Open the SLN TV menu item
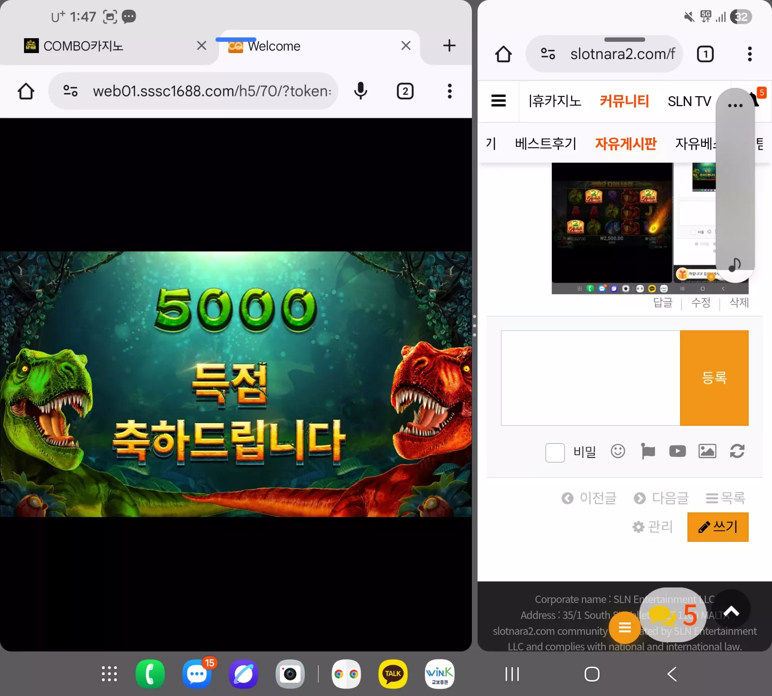This screenshot has height=696, width=772. tap(689, 101)
